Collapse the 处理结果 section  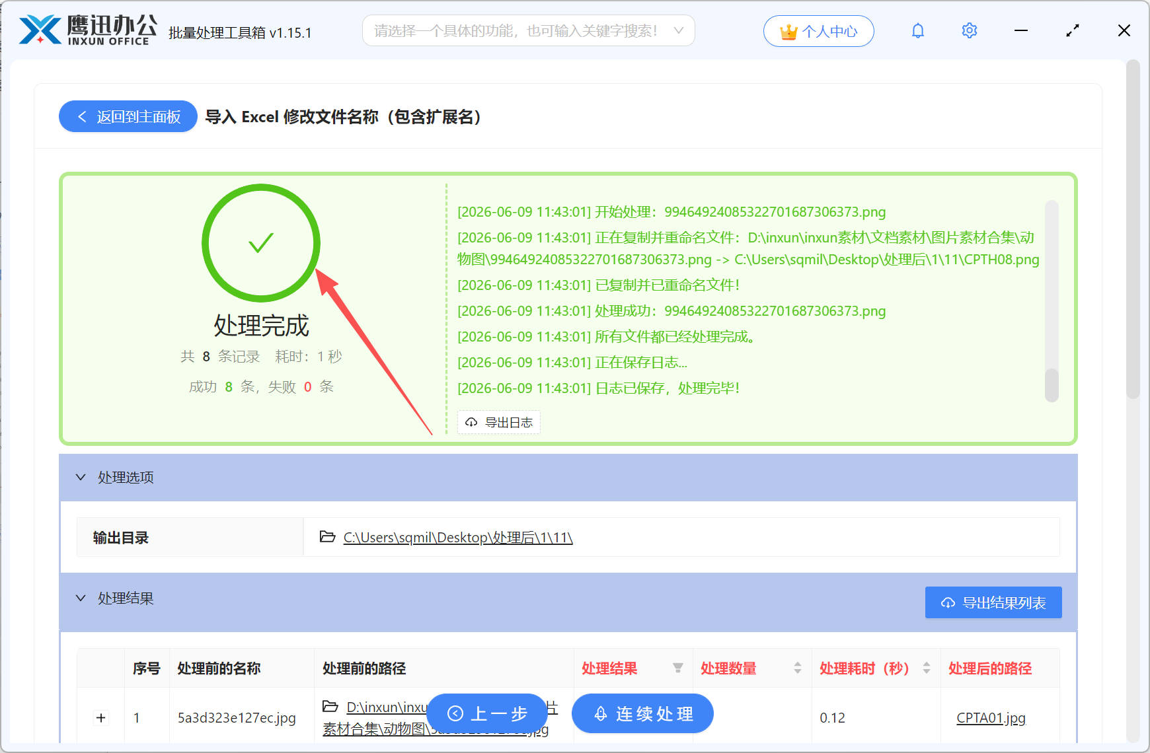point(81,598)
